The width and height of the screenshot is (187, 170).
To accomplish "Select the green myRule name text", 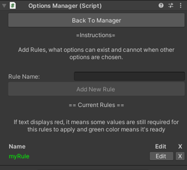I will pyautogui.click(x=19, y=156).
